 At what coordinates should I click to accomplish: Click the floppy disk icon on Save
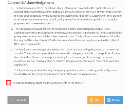[x=92, y=100]
